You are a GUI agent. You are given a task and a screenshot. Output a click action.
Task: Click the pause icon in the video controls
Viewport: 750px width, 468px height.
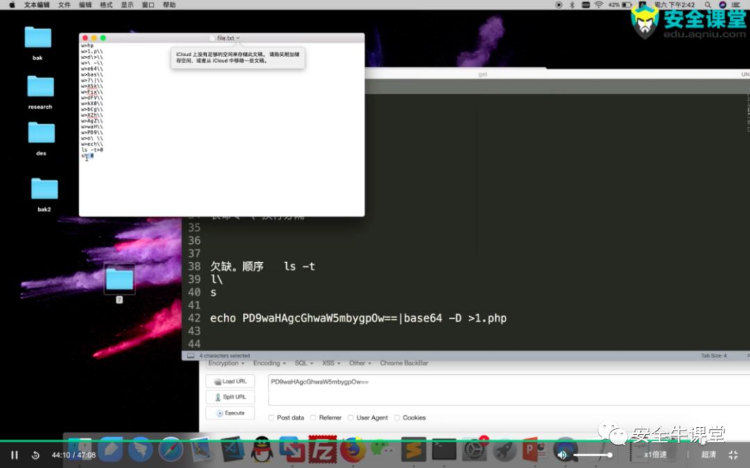click(14, 454)
